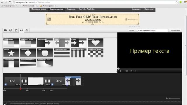Click the green extension icon

[181, 2]
